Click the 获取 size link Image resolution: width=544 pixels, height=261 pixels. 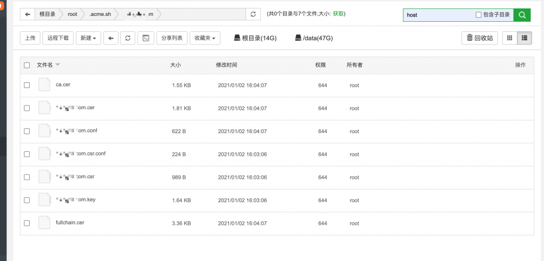point(338,14)
